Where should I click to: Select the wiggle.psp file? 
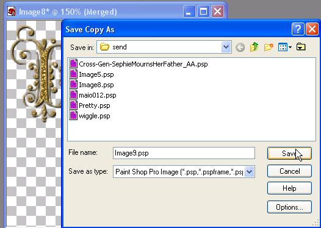[90, 116]
